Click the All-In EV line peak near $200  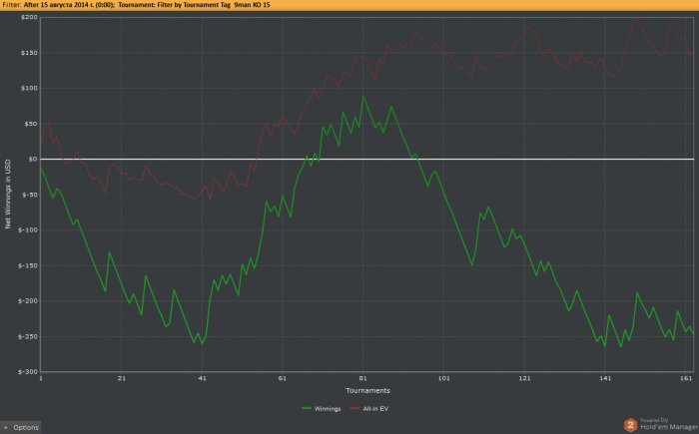coord(637,18)
